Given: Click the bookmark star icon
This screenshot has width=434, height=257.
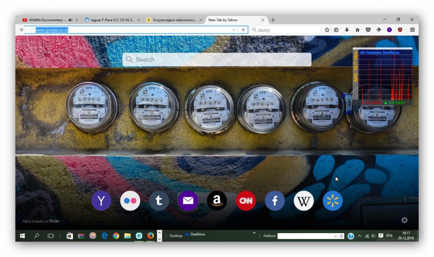Looking at the screenshot, I should [x=327, y=30].
